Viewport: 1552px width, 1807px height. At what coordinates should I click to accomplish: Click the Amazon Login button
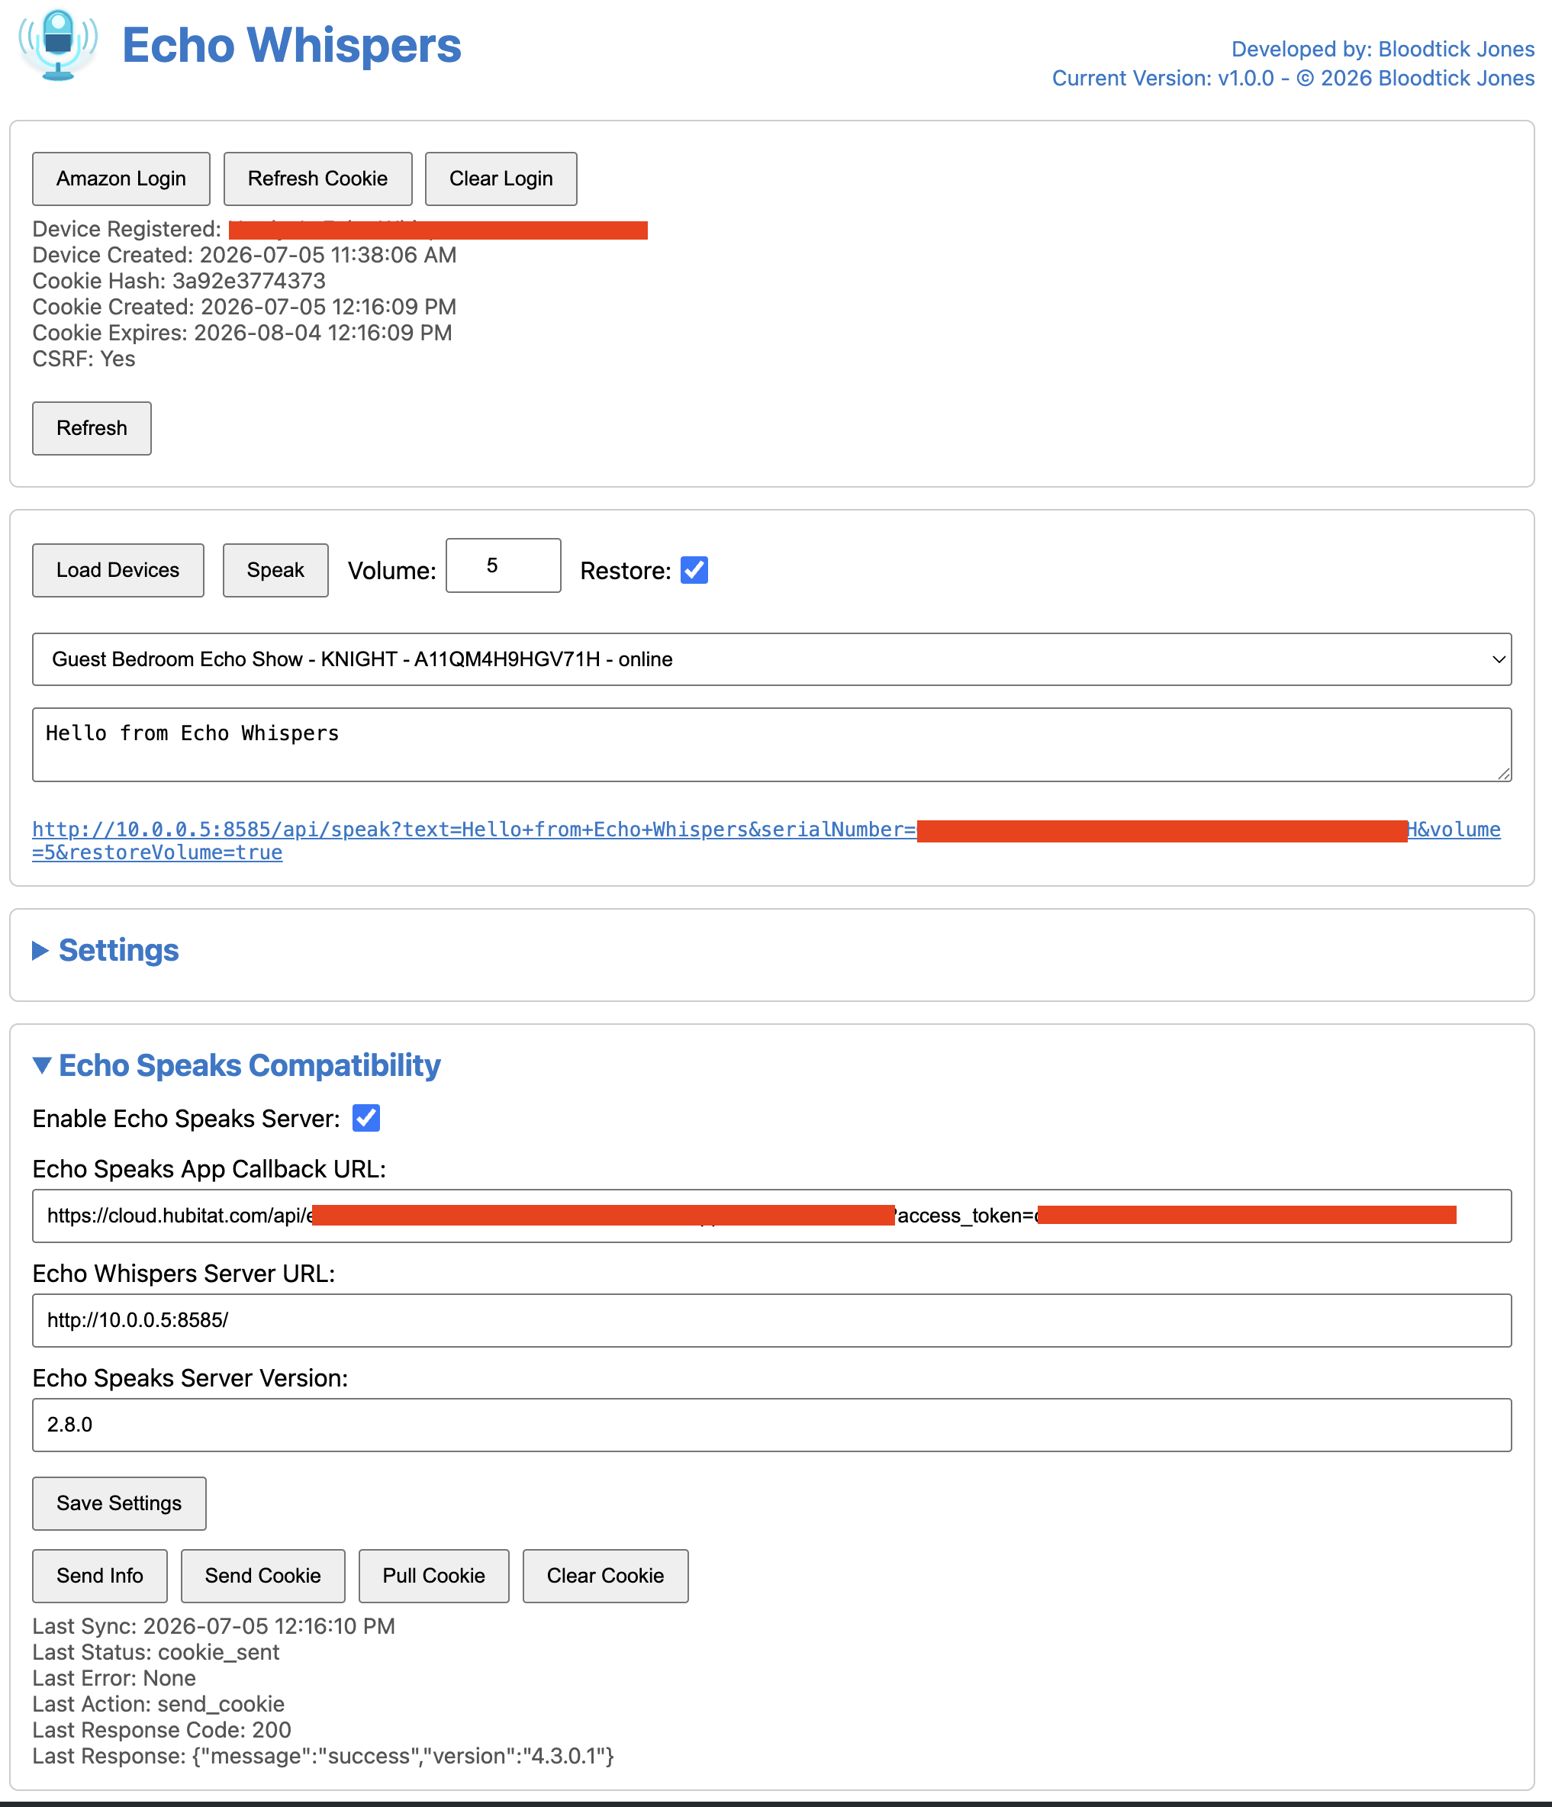point(121,179)
